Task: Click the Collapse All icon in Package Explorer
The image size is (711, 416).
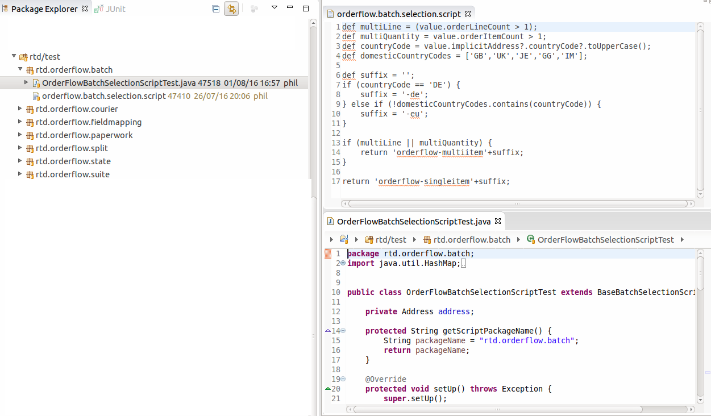Action: click(x=215, y=9)
